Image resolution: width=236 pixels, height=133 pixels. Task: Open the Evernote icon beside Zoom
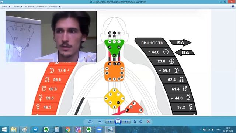click(89, 130)
